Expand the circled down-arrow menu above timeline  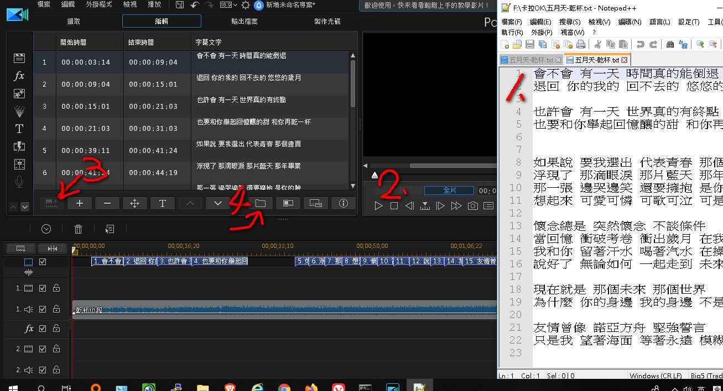(x=46, y=229)
